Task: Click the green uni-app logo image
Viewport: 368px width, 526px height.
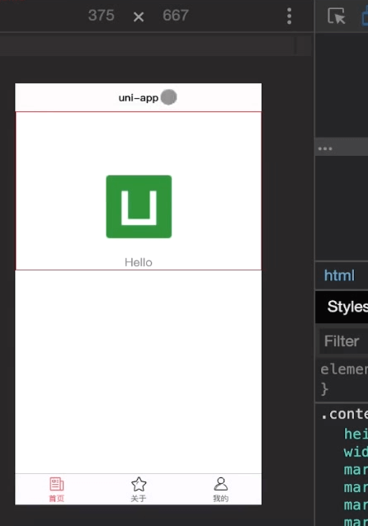Action: pyautogui.click(x=139, y=207)
